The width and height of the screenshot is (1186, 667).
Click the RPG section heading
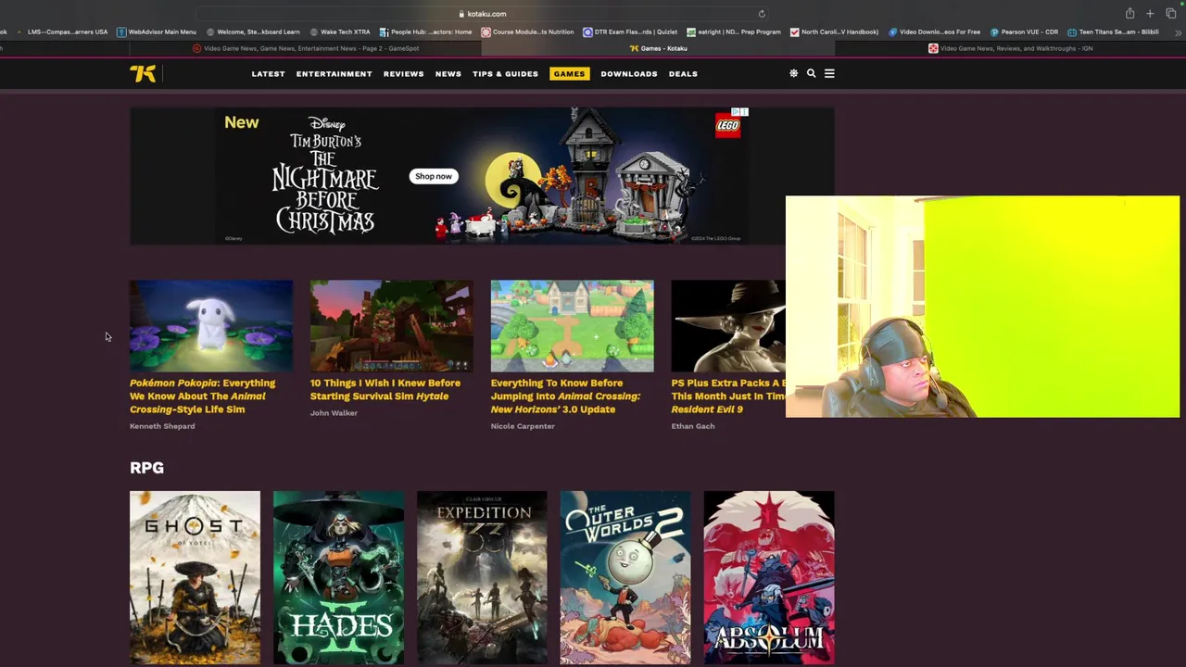pyautogui.click(x=146, y=468)
